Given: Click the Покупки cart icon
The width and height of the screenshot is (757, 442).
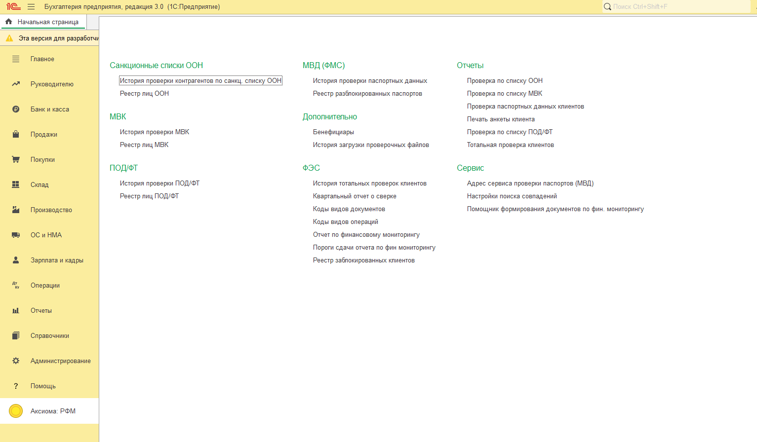Looking at the screenshot, I should click(x=16, y=159).
